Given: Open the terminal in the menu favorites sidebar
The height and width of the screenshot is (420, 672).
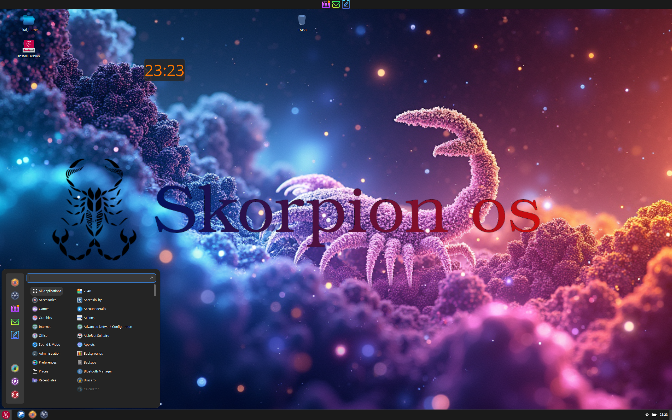Looking at the screenshot, I should [15, 296].
